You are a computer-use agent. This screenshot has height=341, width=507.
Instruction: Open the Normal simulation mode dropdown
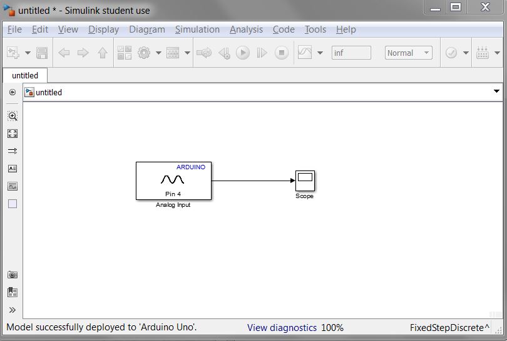pos(408,53)
